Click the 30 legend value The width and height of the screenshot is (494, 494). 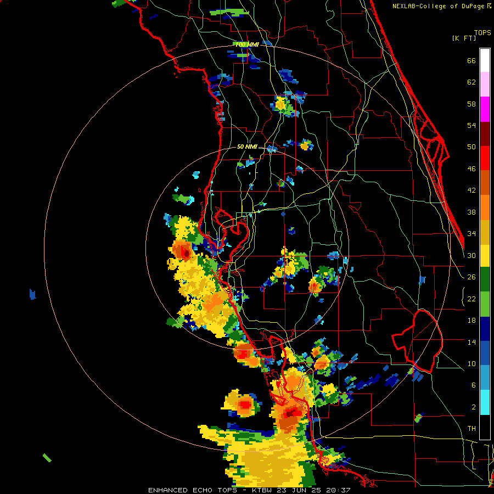(x=471, y=255)
